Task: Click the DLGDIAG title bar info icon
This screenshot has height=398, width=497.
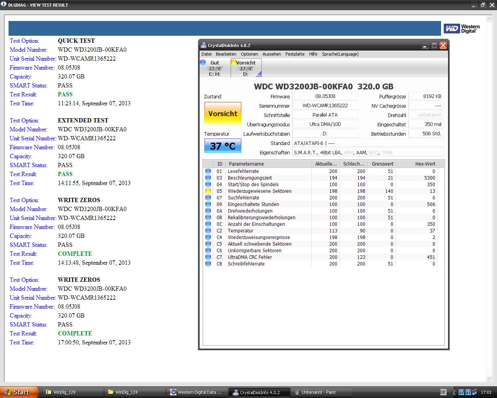Action: click(x=3, y=5)
